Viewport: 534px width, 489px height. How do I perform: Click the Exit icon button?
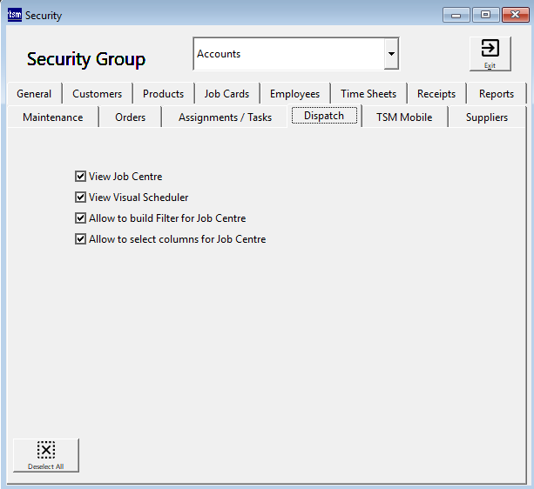(490, 53)
